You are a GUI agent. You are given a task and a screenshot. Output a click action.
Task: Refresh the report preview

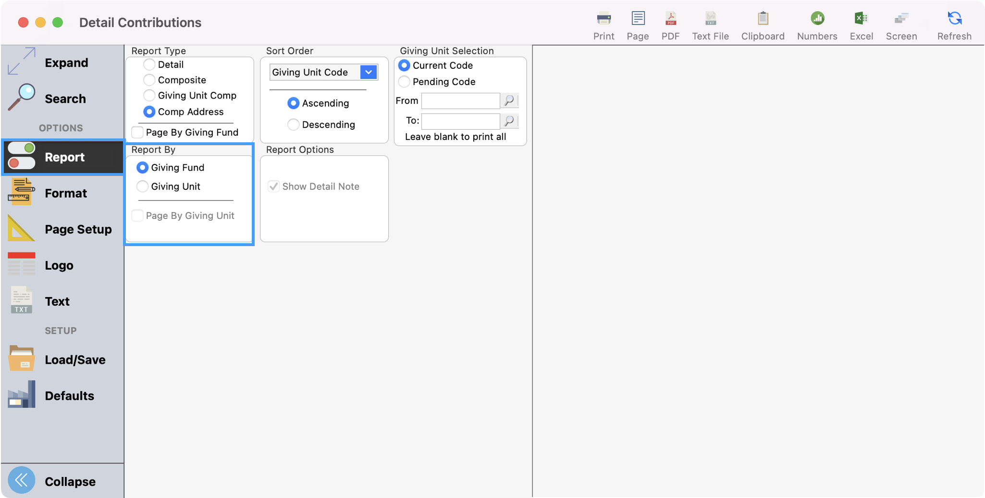954,23
